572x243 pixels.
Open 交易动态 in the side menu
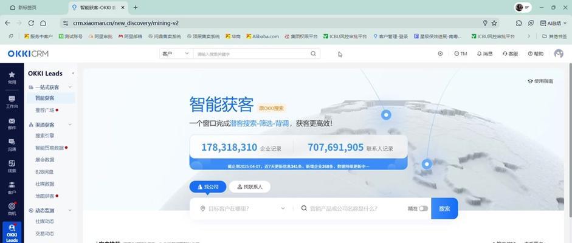[44, 233]
